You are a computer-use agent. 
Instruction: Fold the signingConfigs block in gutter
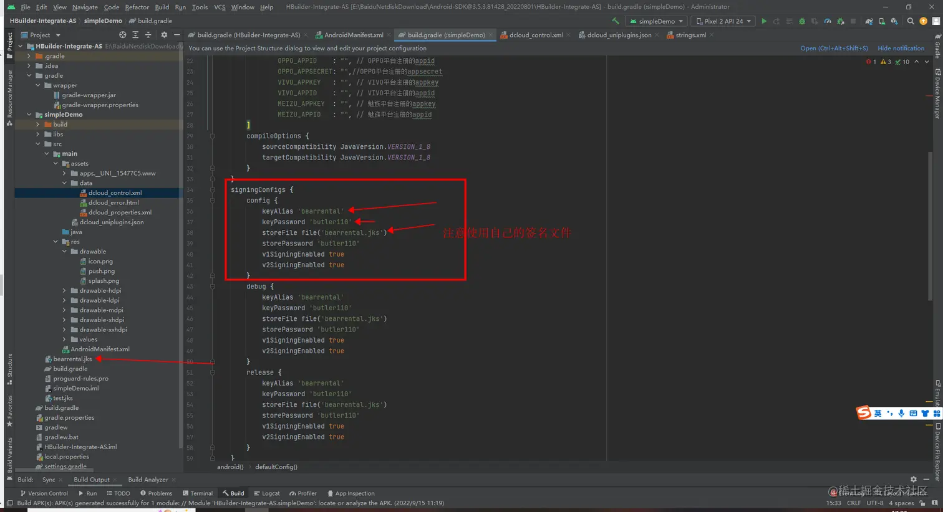212,189
